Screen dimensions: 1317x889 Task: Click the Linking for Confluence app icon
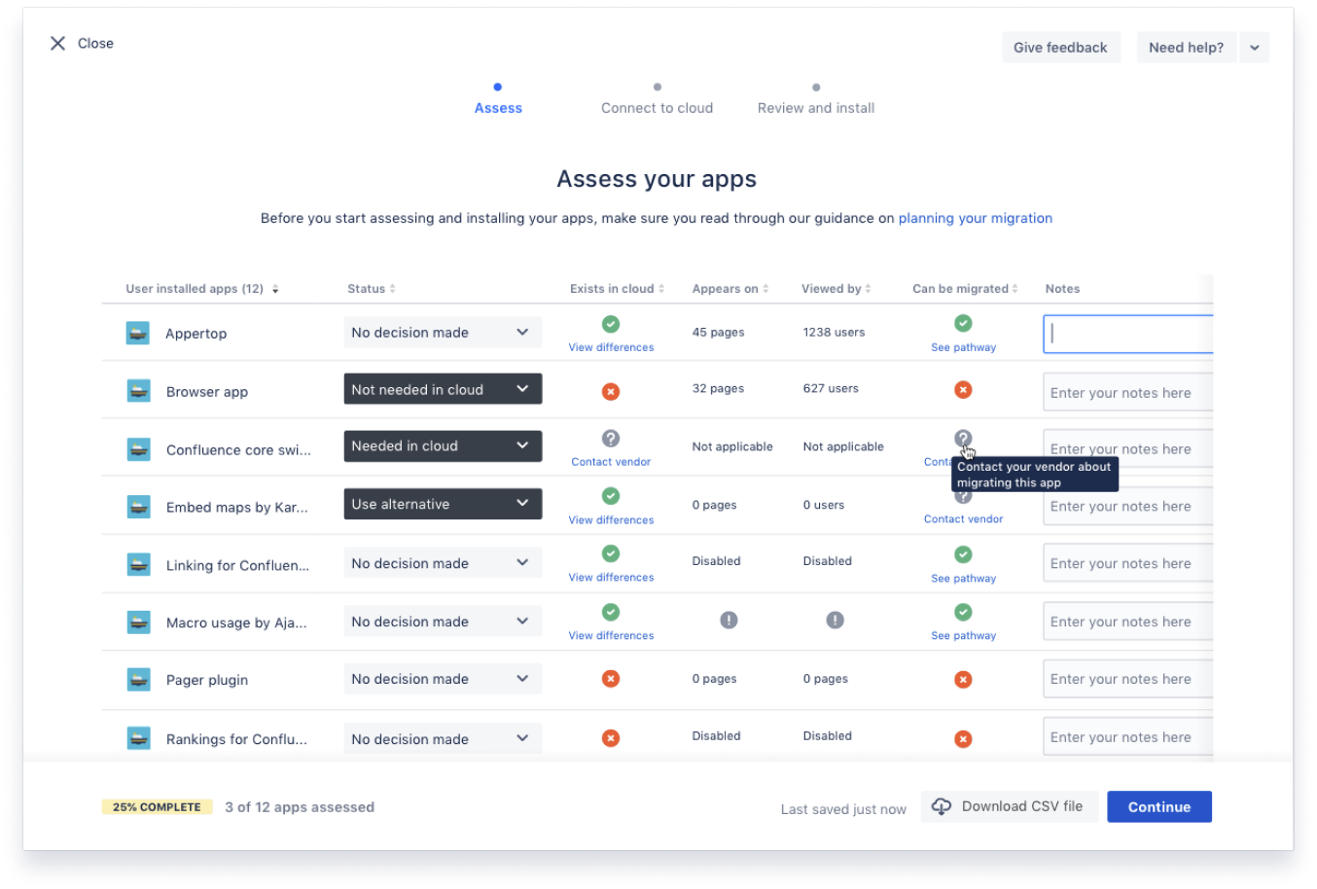pos(139,564)
